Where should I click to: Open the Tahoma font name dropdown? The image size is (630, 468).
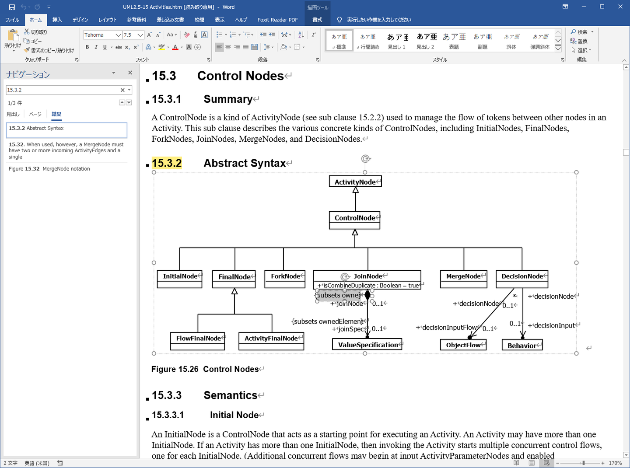(x=118, y=35)
